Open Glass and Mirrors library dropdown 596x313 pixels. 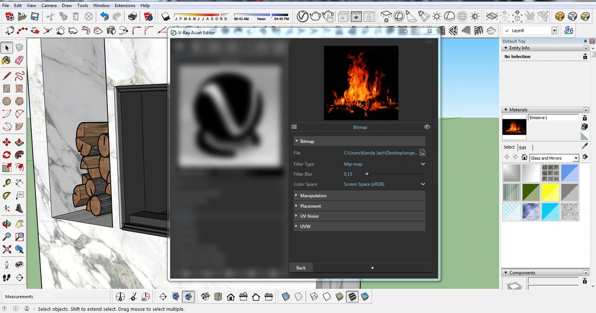[576, 158]
